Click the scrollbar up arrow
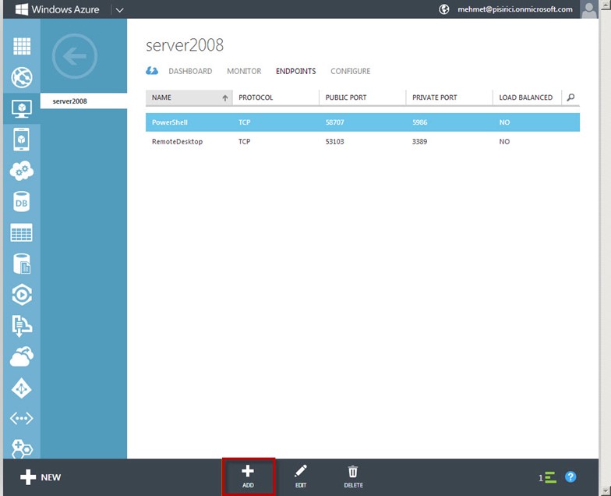This screenshot has width=611, height=496. [605, 4]
